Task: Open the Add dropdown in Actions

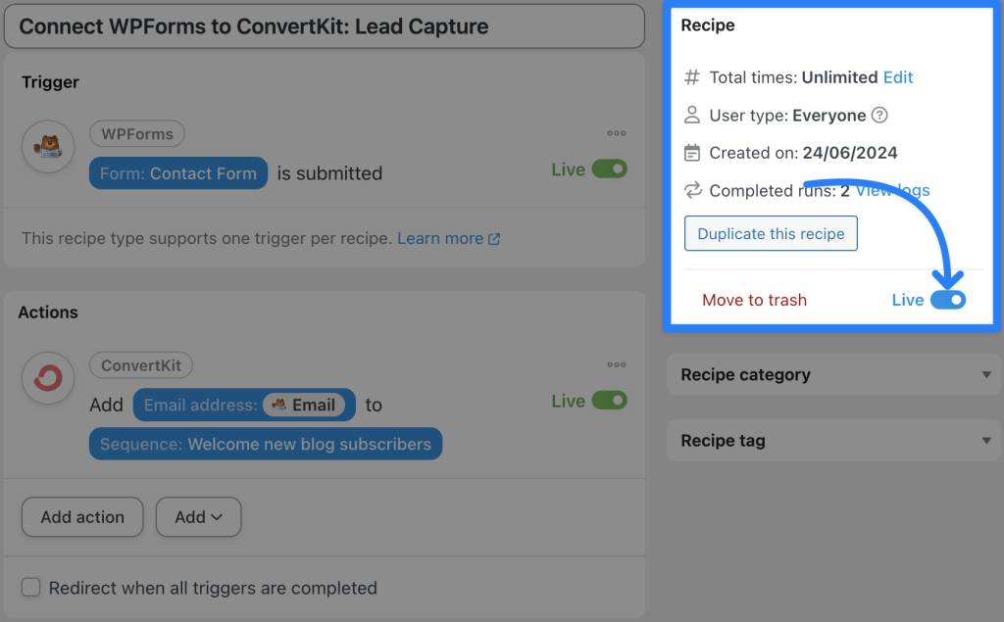Action: [198, 516]
